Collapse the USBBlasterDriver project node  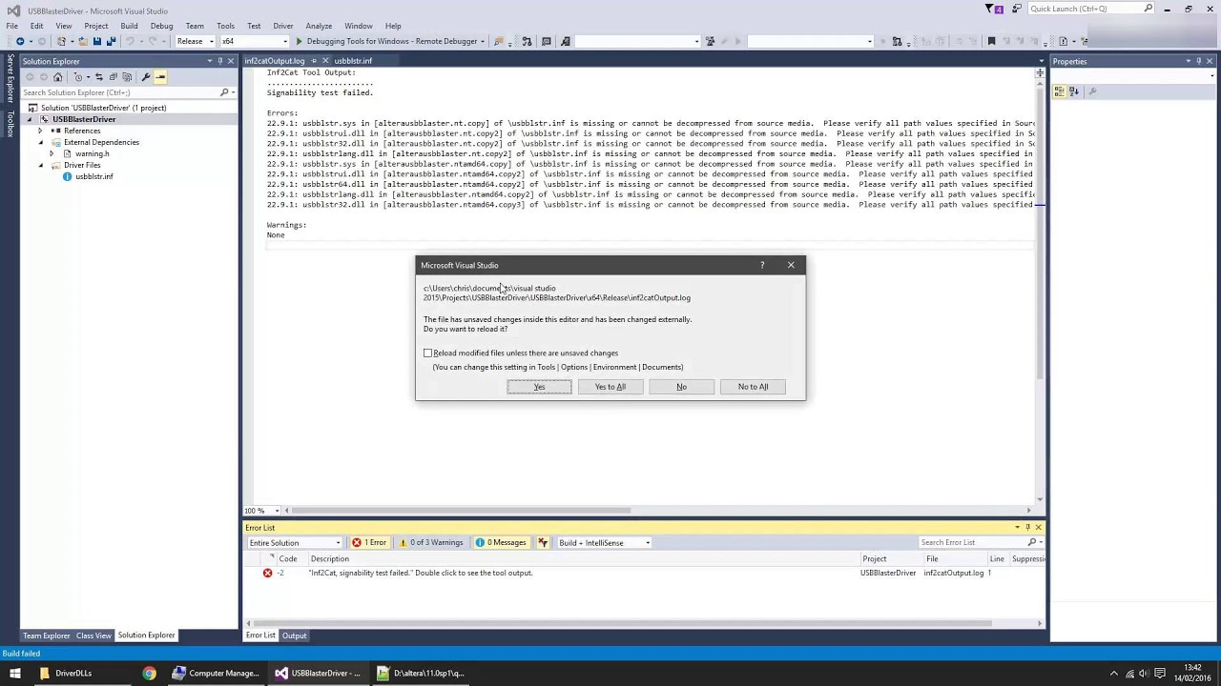30,119
